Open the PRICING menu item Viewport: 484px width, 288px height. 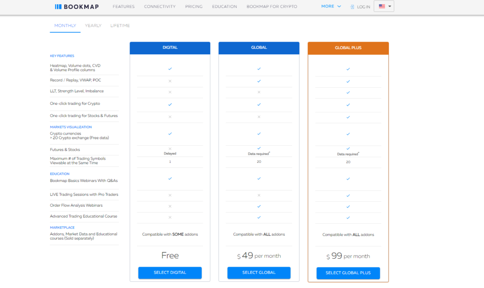coord(194,7)
